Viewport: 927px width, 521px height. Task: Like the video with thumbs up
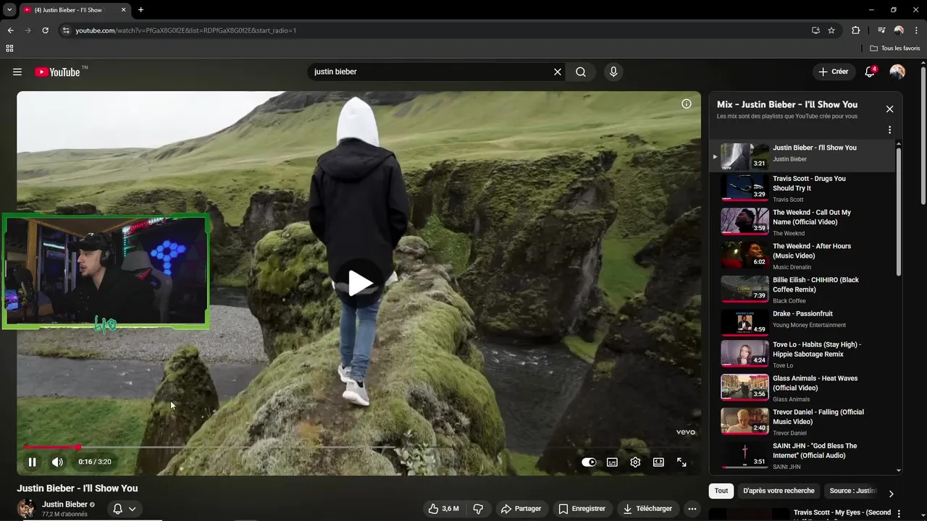[x=442, y=509]
